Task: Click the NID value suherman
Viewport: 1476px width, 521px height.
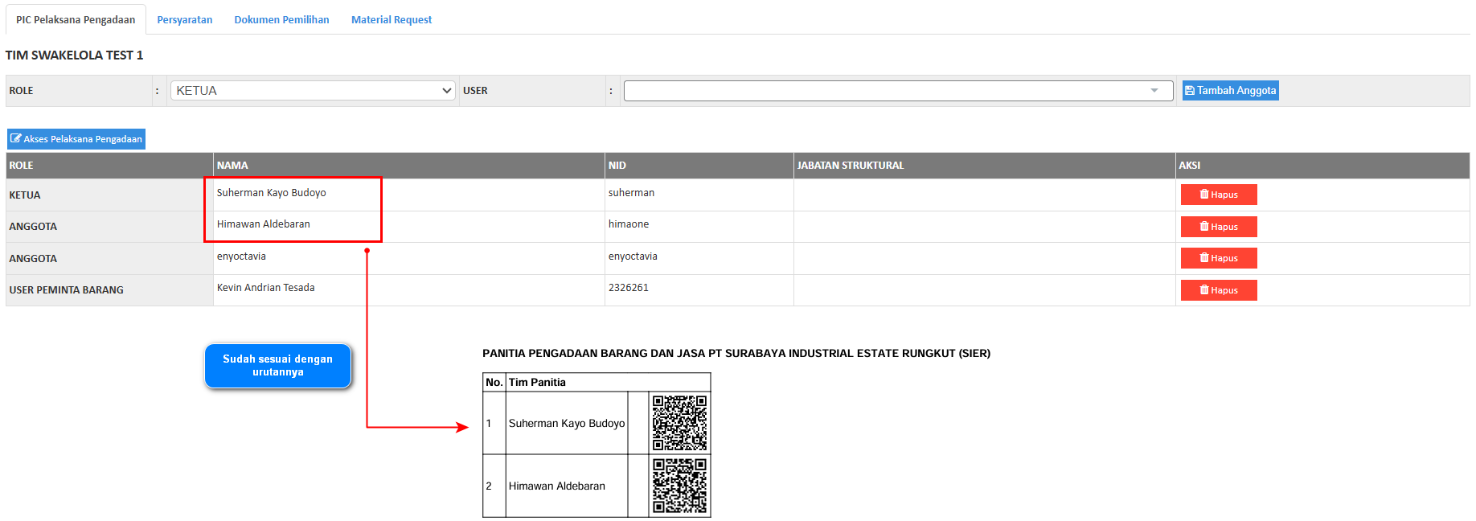Action: click(631, 193)
